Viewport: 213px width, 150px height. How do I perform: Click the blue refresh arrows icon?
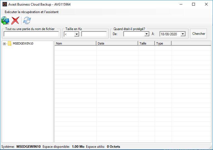(x=27, y=20)
